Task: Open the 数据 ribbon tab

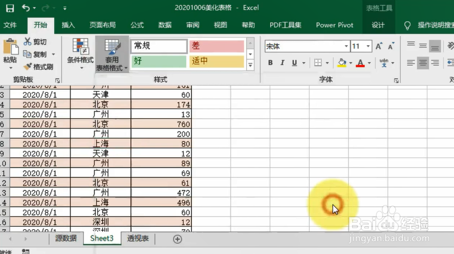Action: coord(165,25)
